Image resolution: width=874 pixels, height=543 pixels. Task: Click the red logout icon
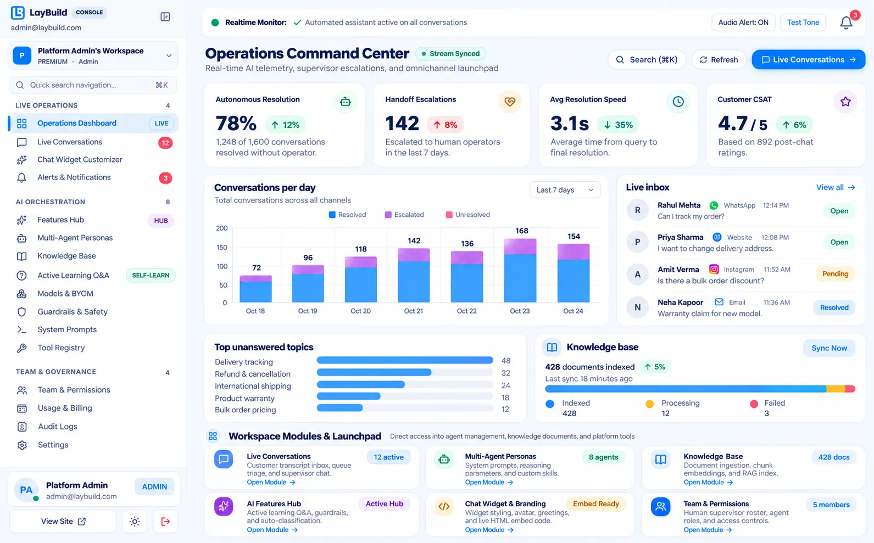165,522
